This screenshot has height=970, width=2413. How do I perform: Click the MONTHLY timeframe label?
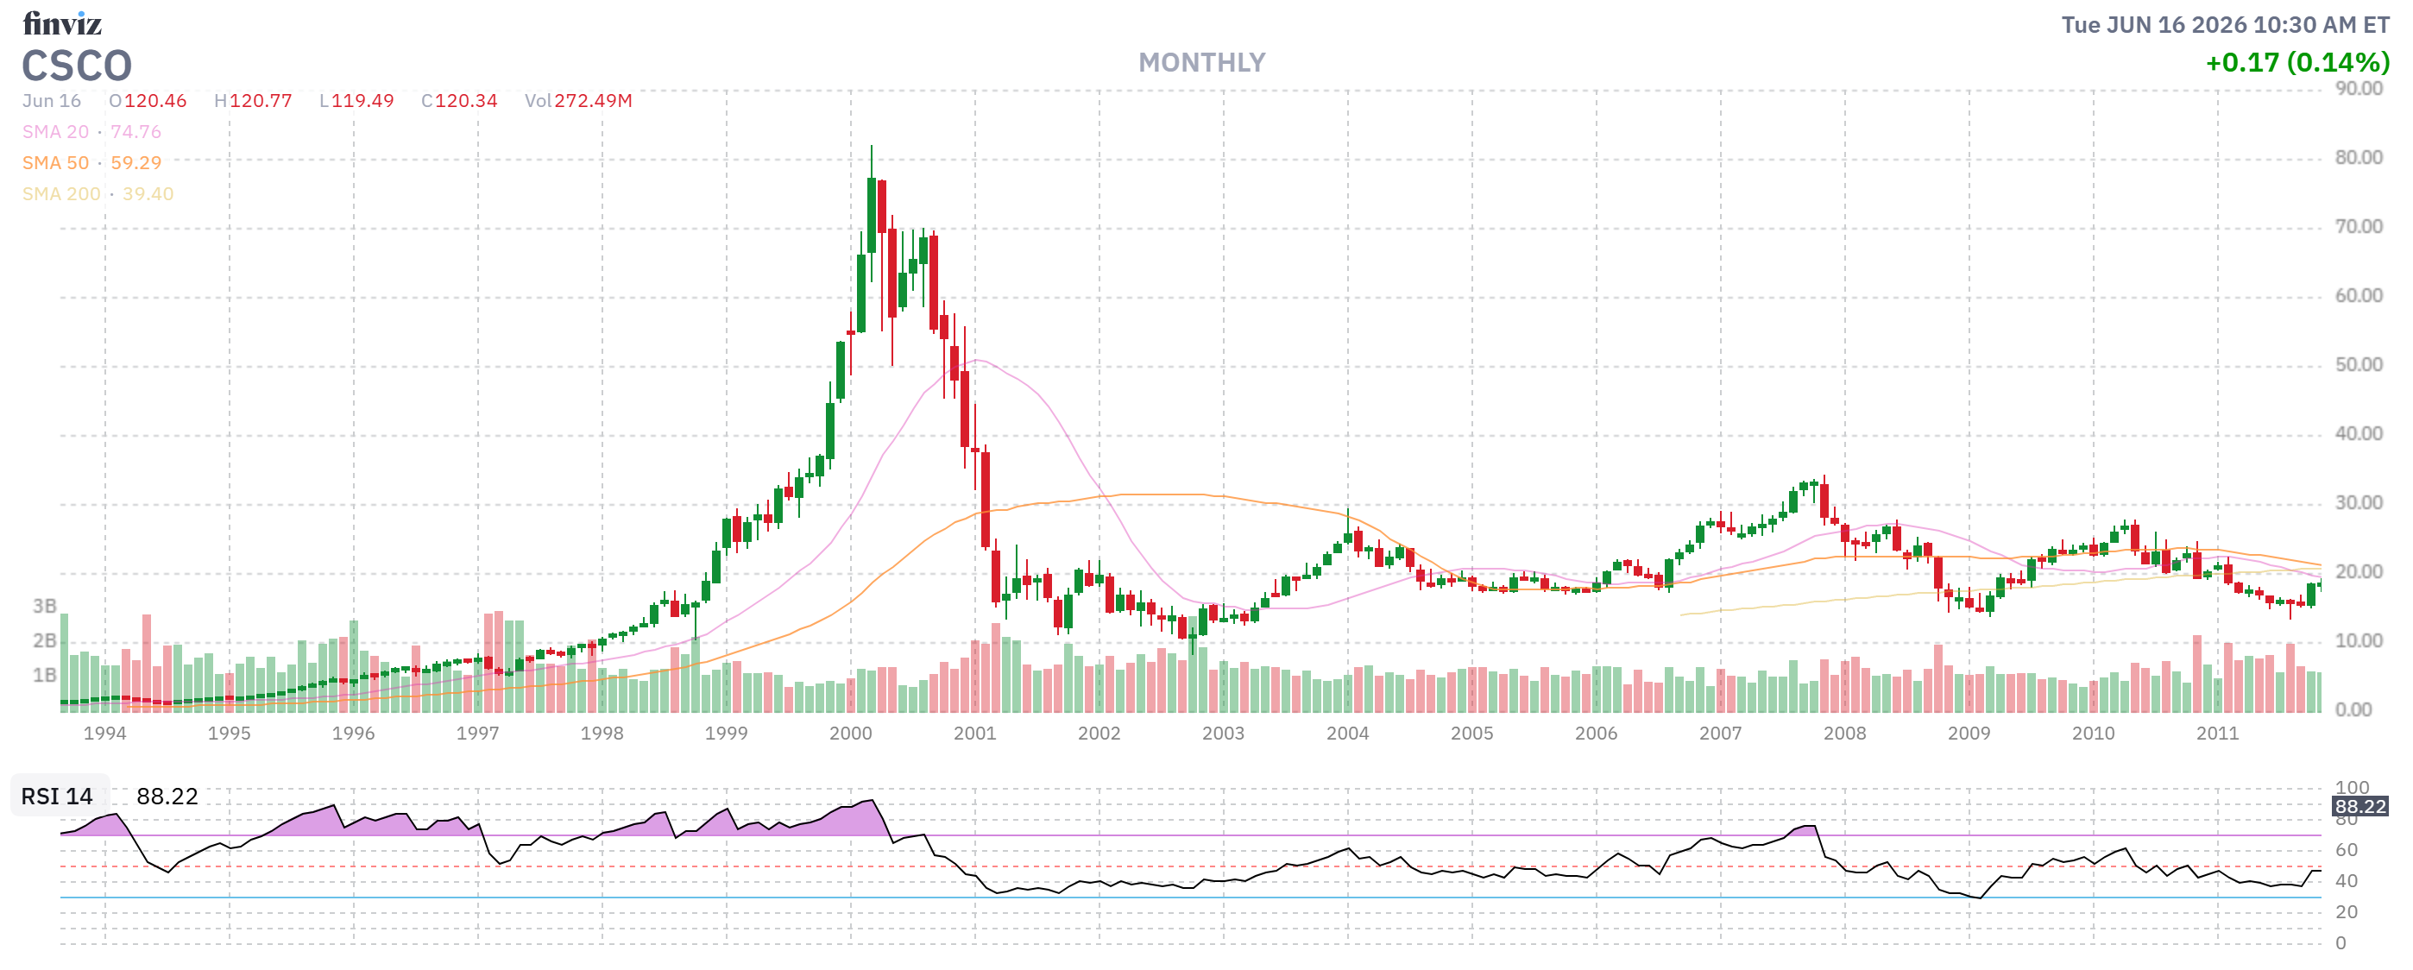click(1202, 63)
